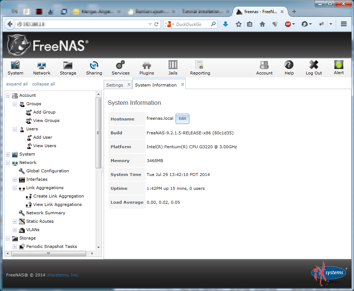Open the downloads arrow icon
This screenshot has width=354, height=291.
click(x=225, y=24)
